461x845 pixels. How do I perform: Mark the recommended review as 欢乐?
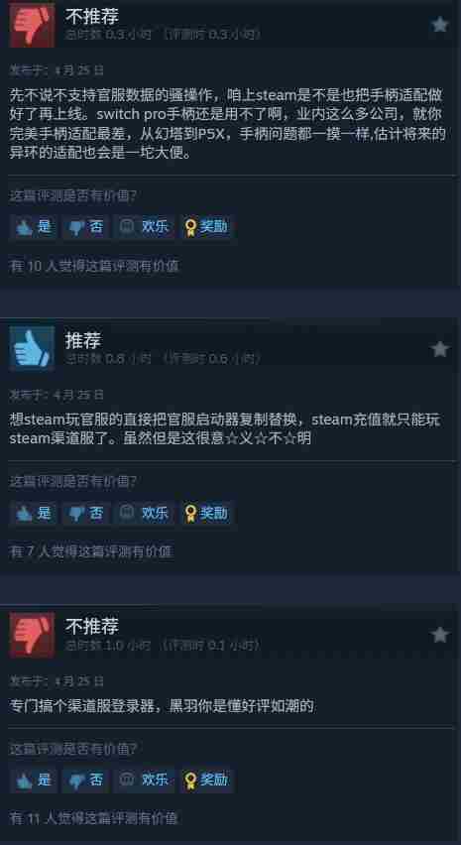(145, 513)
